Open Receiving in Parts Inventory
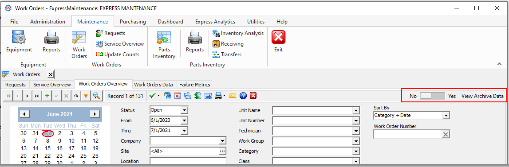Image resolution: width=509 pixels, height=167 pixels. (228, 44)
